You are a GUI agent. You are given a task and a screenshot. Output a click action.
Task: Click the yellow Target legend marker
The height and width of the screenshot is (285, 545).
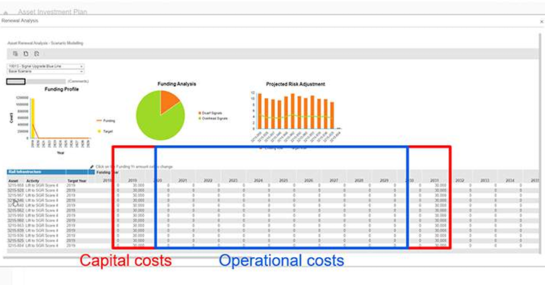pyautogui.click(x=99, y=131)
